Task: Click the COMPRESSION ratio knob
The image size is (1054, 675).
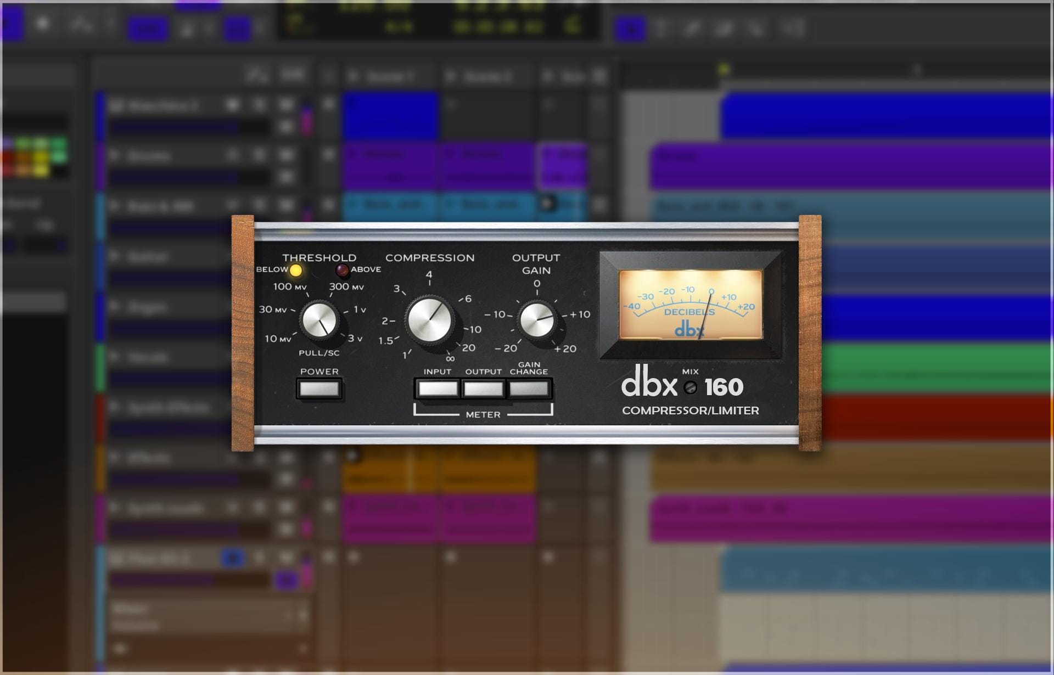Action: 429,320
